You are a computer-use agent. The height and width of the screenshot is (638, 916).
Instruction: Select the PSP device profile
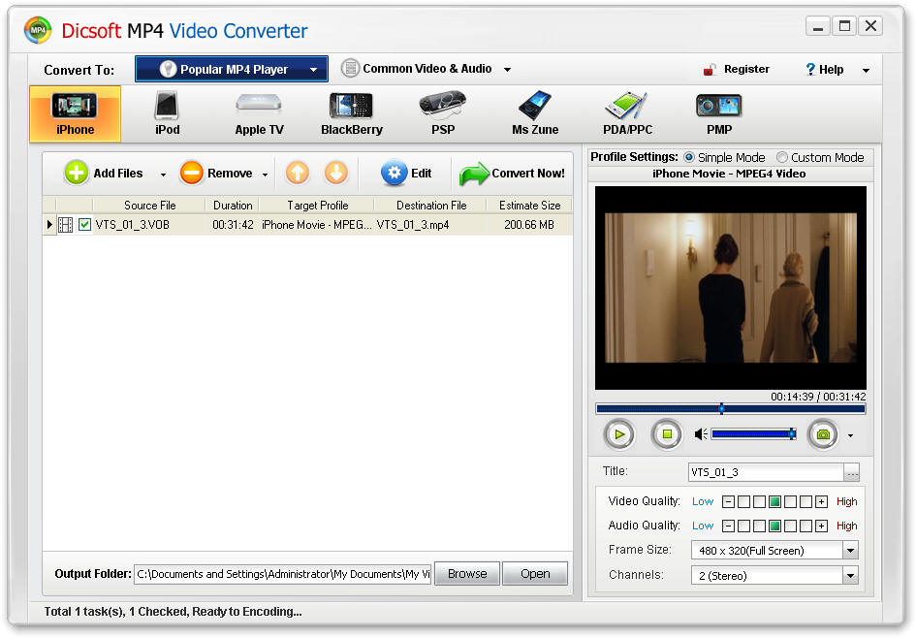point(443,114)
